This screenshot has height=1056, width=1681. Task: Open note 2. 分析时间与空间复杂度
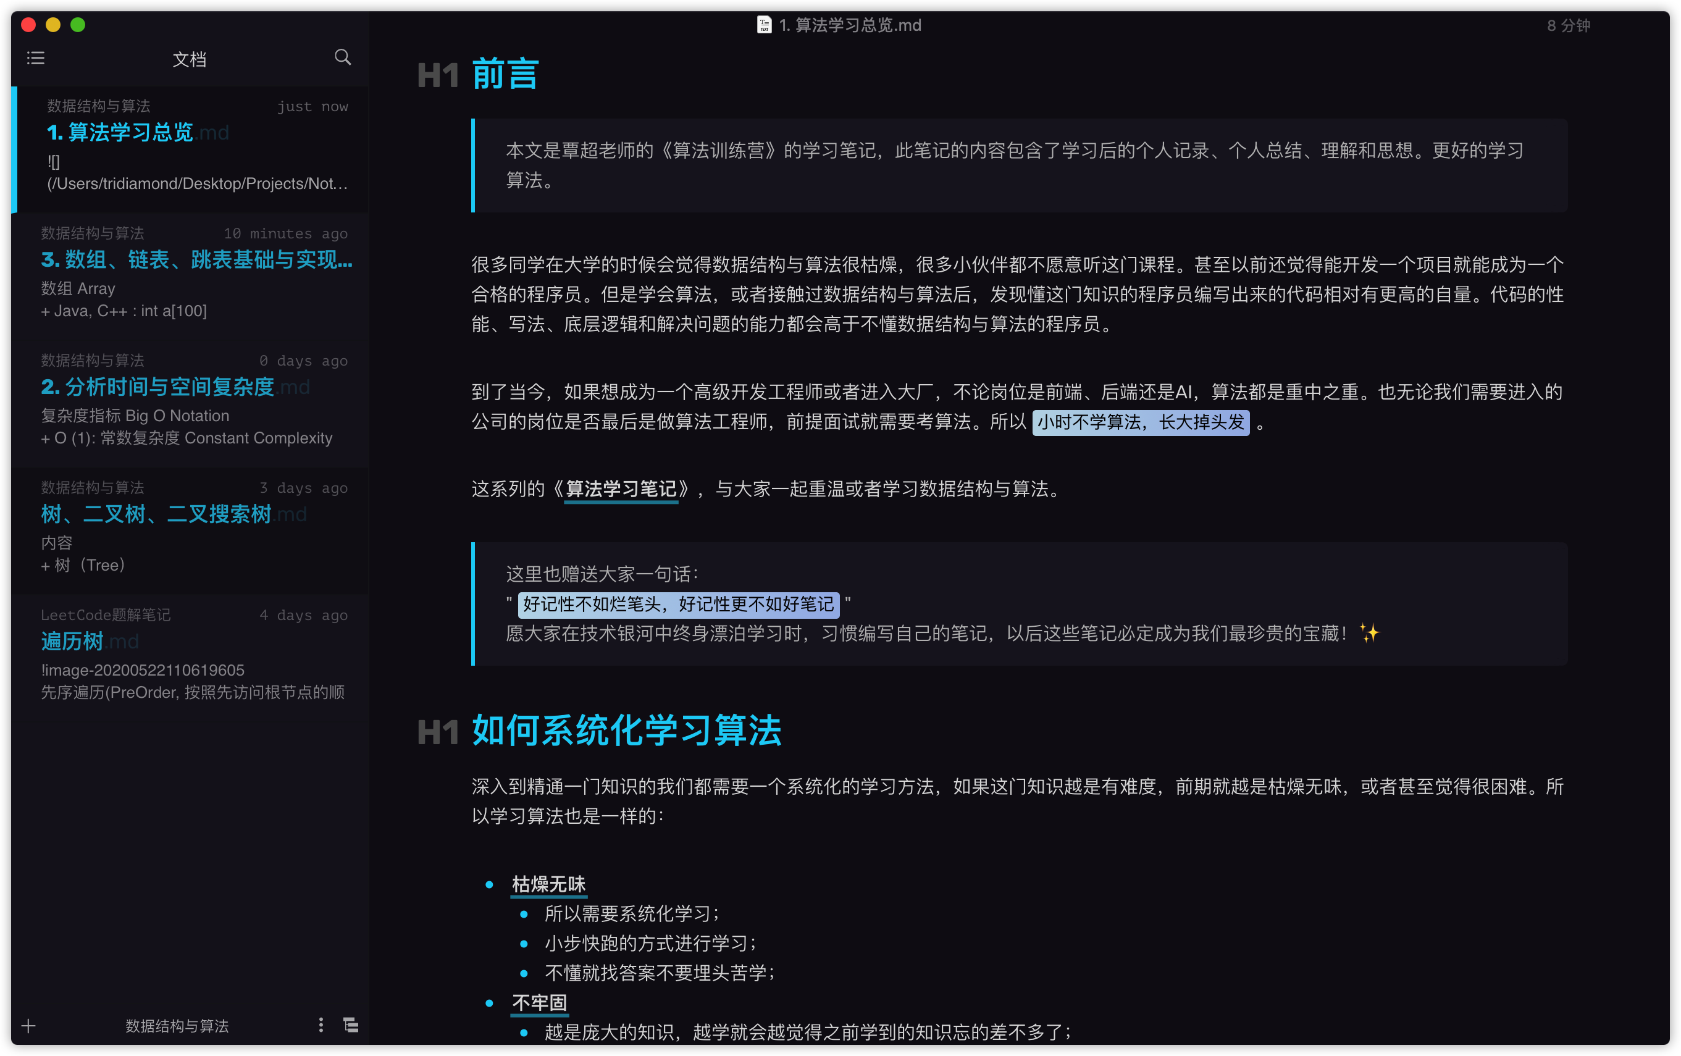pos(157,387)
